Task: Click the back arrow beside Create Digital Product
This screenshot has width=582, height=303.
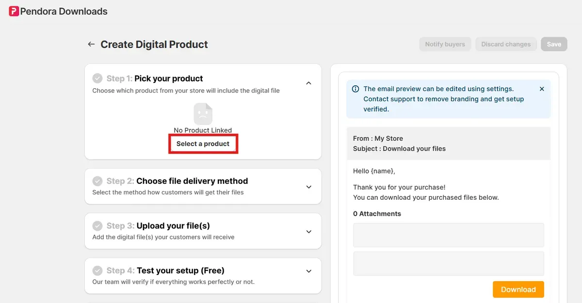Action: pos(91,44)
